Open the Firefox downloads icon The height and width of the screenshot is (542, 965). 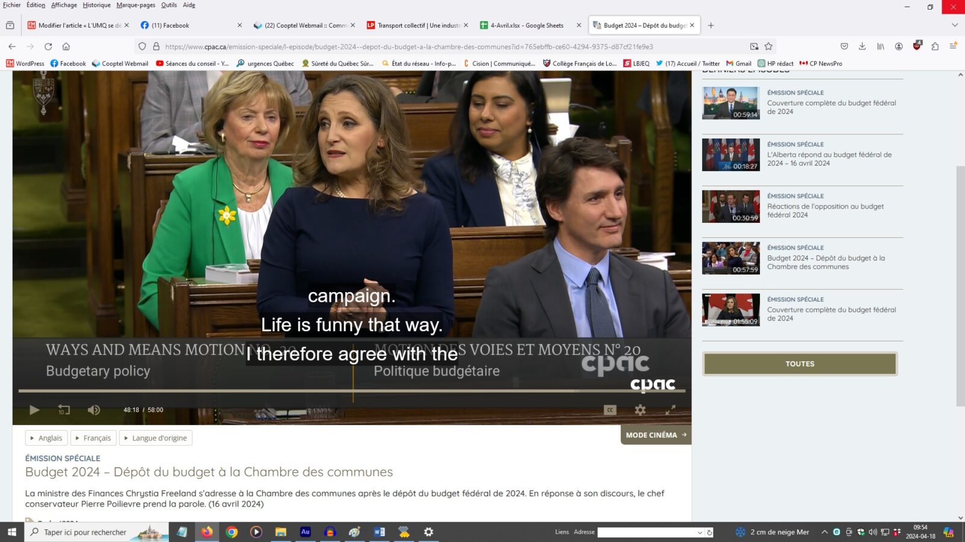click(x=862, y=46)
